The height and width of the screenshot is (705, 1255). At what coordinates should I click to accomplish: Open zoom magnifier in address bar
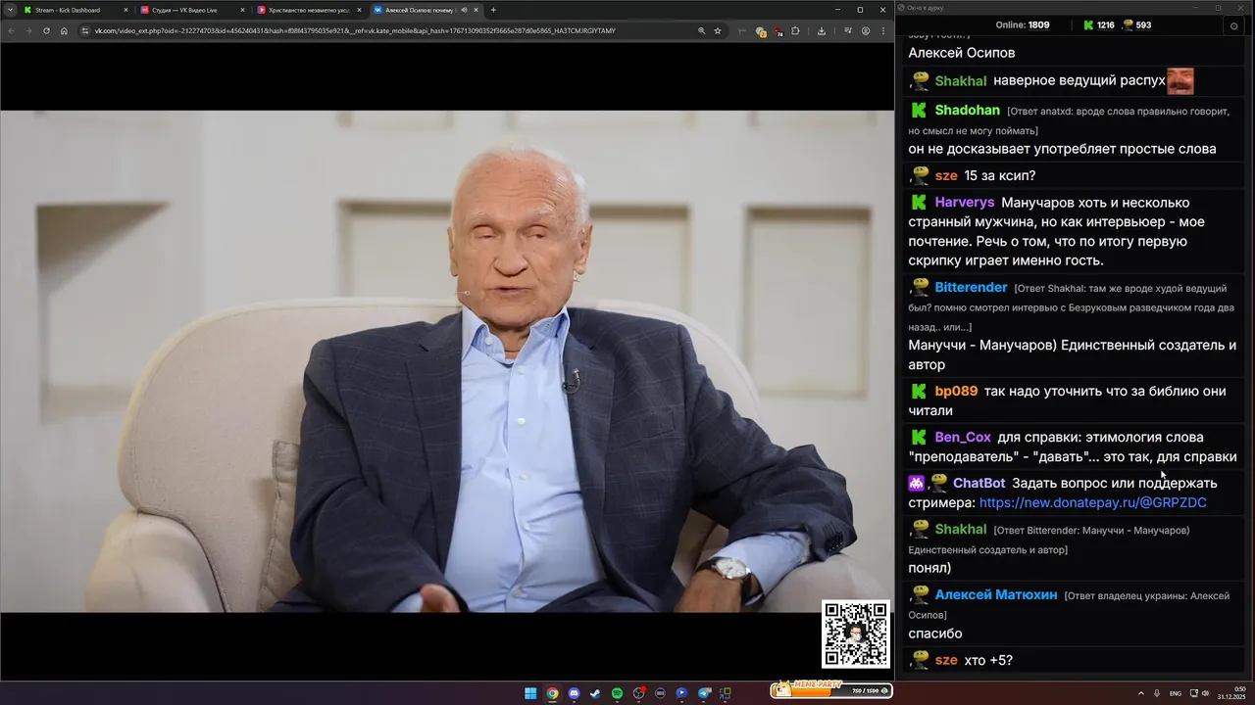click(701, 30)
